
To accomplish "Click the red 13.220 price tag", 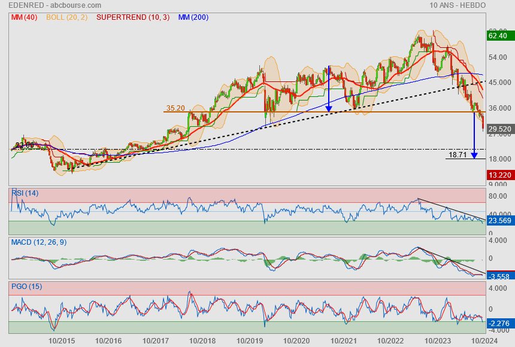I will tap(499, 175).
